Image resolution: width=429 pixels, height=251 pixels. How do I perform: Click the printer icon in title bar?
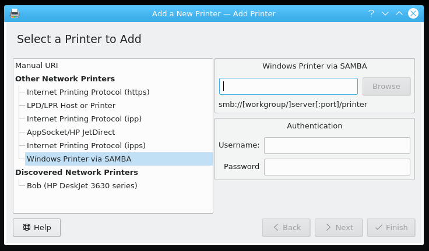tap(15, 13)
